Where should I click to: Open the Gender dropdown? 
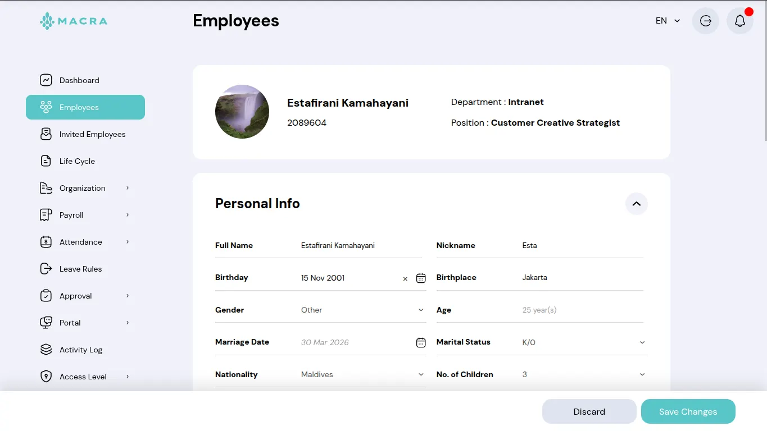[362, 310]
